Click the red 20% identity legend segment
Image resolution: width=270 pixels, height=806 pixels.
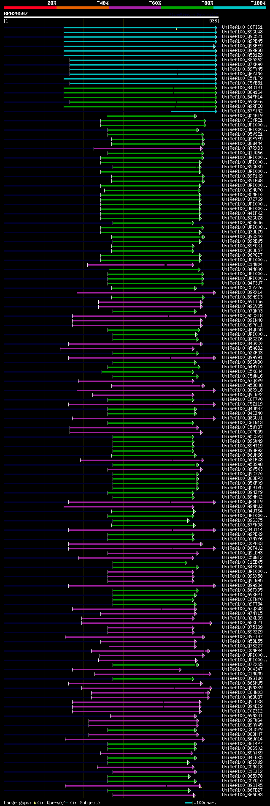(30, 8)
